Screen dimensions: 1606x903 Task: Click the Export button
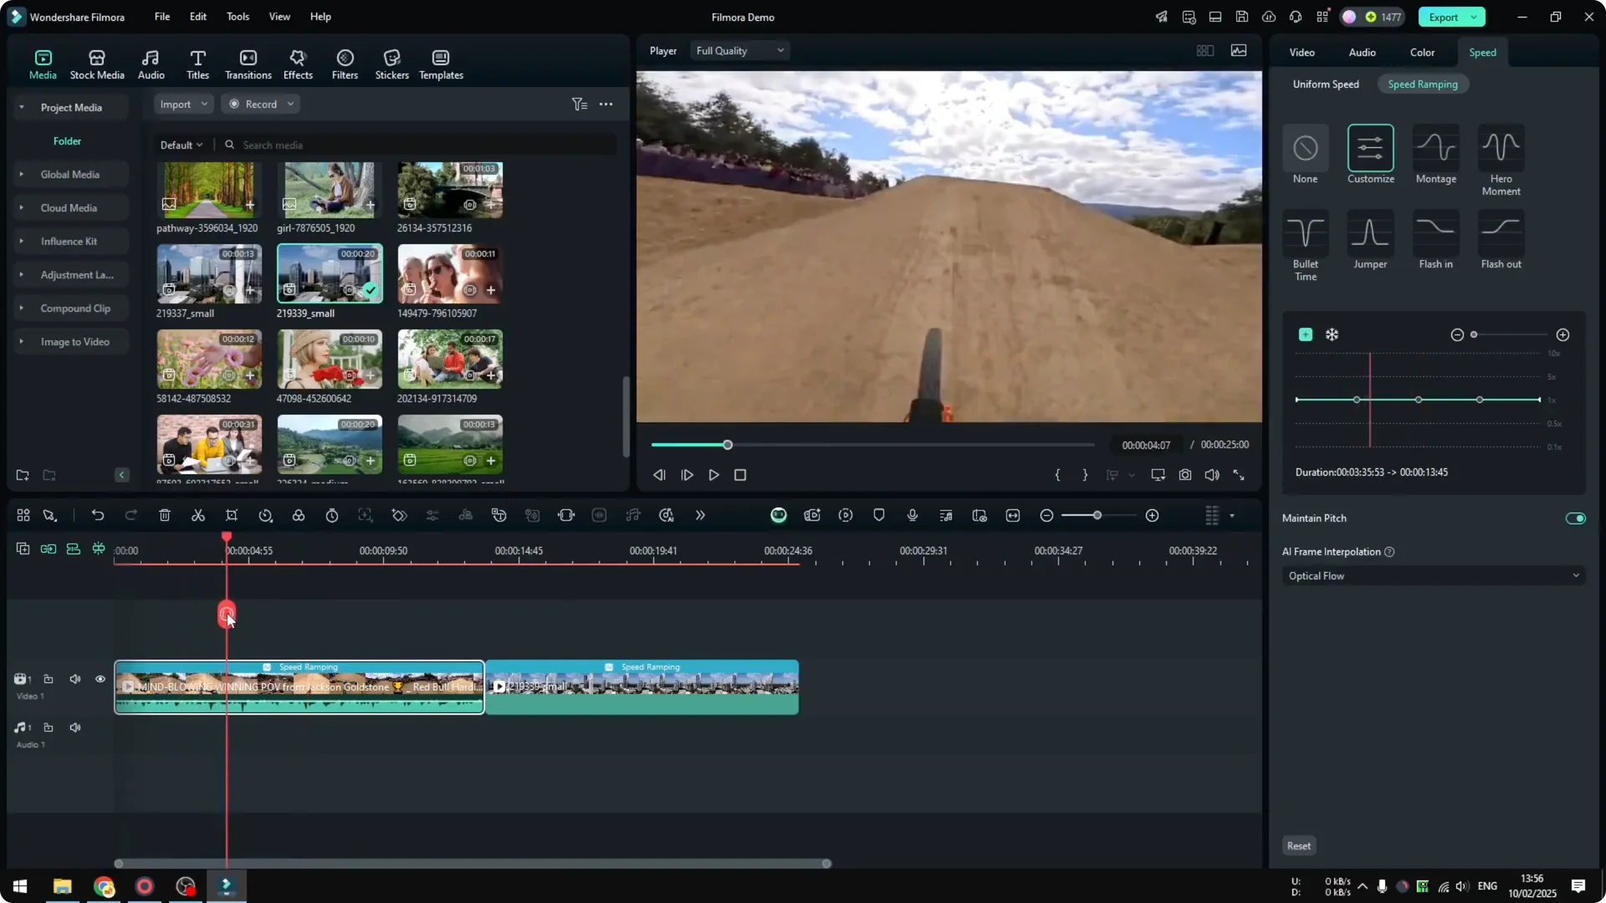tap(1443, 17)
